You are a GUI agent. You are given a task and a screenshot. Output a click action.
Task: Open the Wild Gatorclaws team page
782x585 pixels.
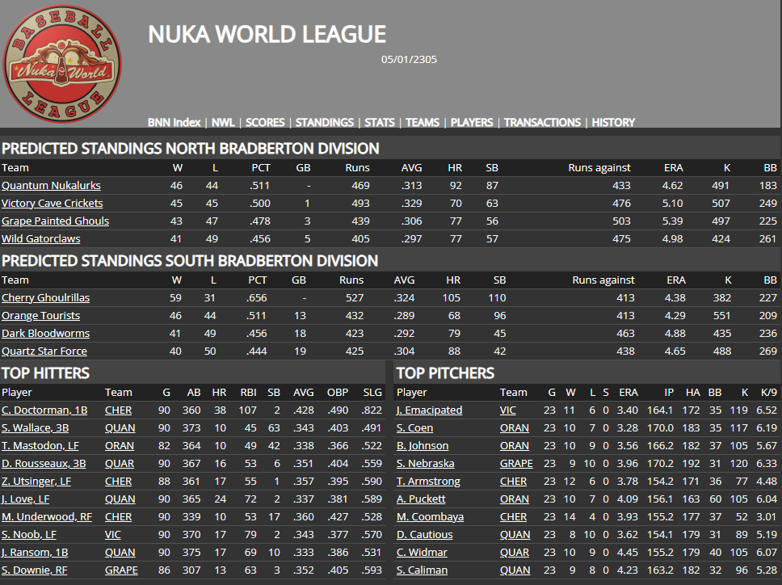pyautogui.click(x=40, y=239)
